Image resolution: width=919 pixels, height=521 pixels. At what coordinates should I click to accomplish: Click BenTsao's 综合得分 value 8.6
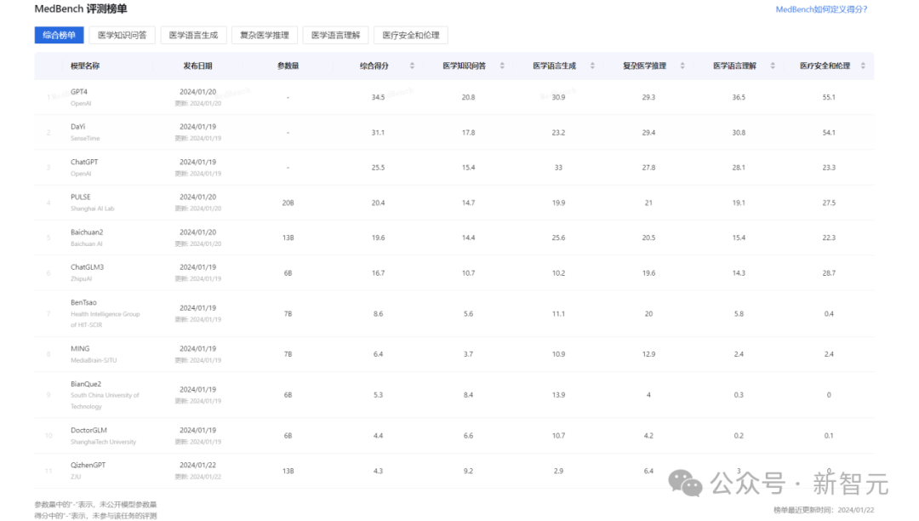(378, 314)
